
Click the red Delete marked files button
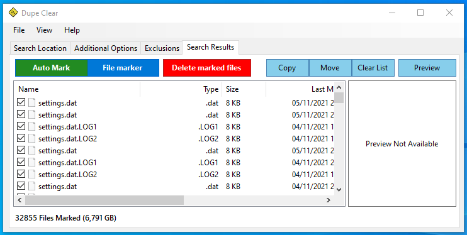206,68
